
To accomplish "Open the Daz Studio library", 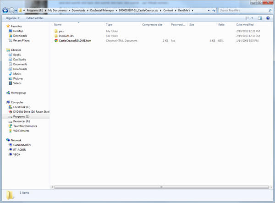I will [x=19, y=60].
